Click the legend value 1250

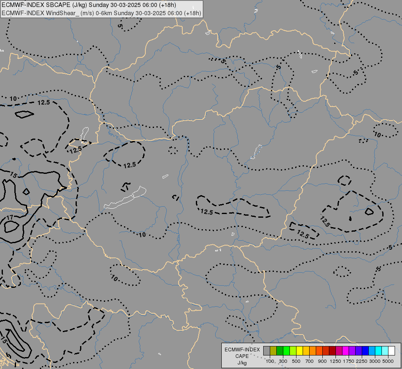(335, 361)
